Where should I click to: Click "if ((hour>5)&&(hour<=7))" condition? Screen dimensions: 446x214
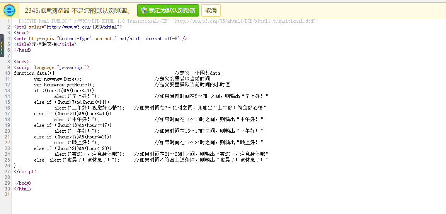tap(64, 91)
